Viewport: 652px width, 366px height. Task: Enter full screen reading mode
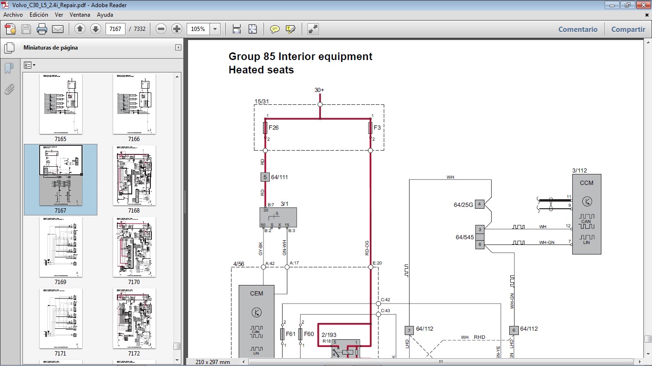313,29
